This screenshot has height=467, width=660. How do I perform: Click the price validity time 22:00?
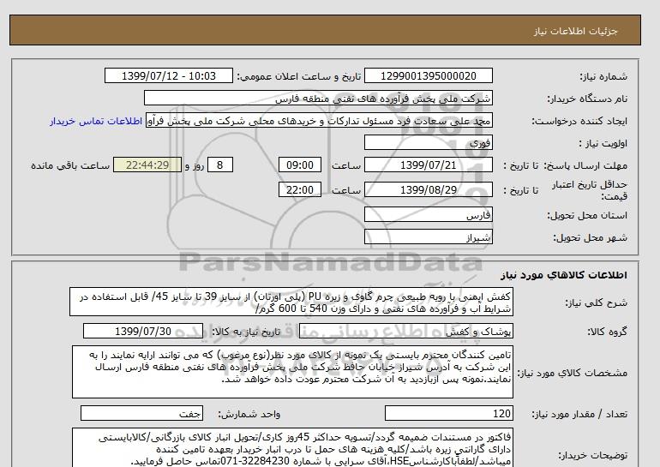[x=300, y=190]
